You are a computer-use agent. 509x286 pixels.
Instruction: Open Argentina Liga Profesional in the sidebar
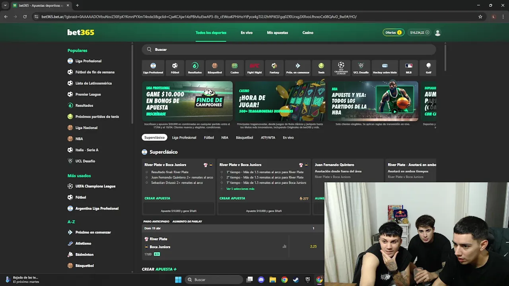[97, 208]
